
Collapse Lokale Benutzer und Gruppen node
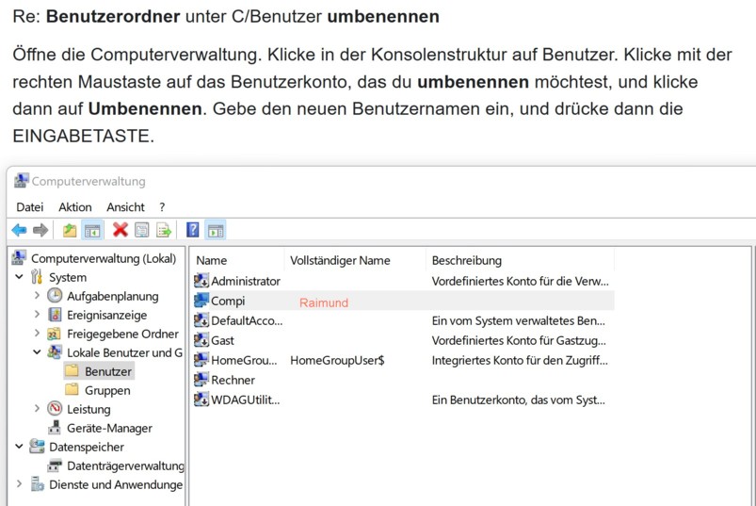pos(37,352)
